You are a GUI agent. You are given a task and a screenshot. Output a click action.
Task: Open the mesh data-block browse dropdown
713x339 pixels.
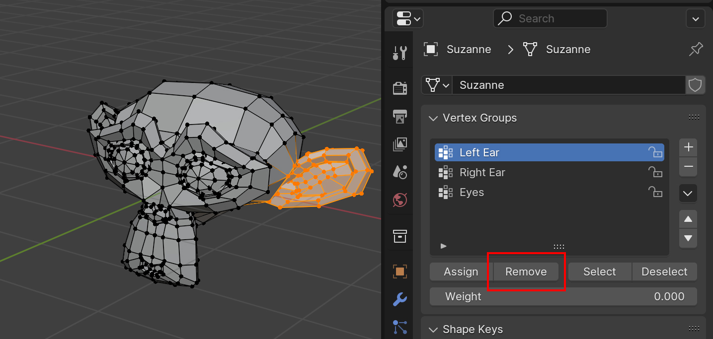point(437,85)
